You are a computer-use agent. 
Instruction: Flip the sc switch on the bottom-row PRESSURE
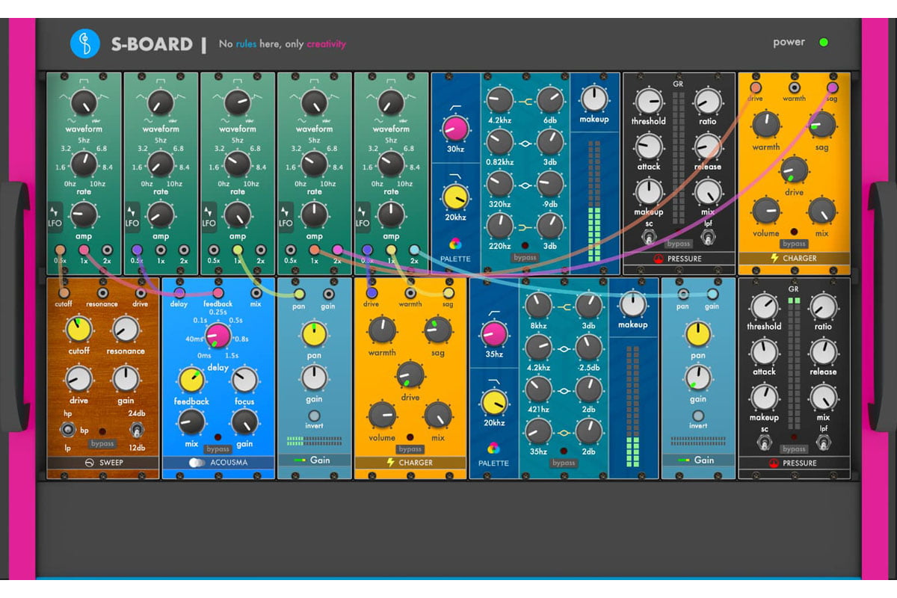[763, 443]
